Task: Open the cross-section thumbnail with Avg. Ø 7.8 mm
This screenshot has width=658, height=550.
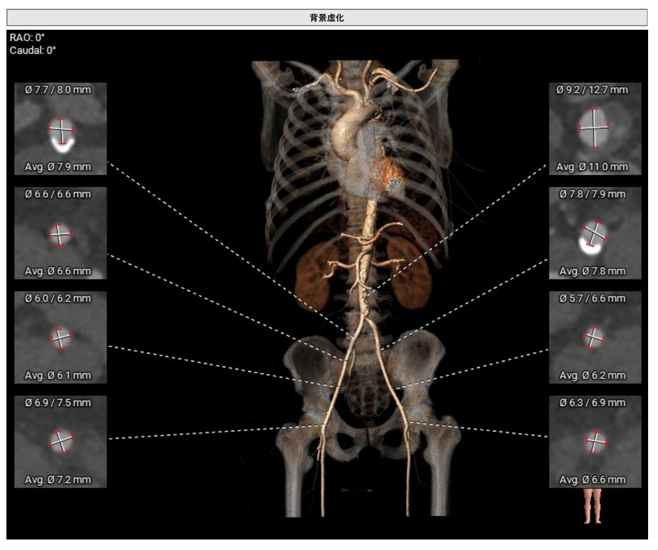Action: click(595, 233)
